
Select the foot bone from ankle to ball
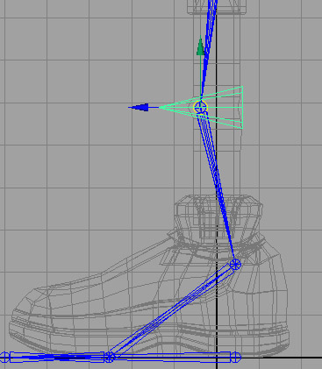(173, 309)
